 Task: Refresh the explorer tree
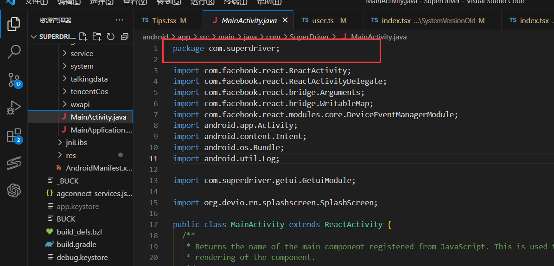pyautogui.click(x=111, y=37)
